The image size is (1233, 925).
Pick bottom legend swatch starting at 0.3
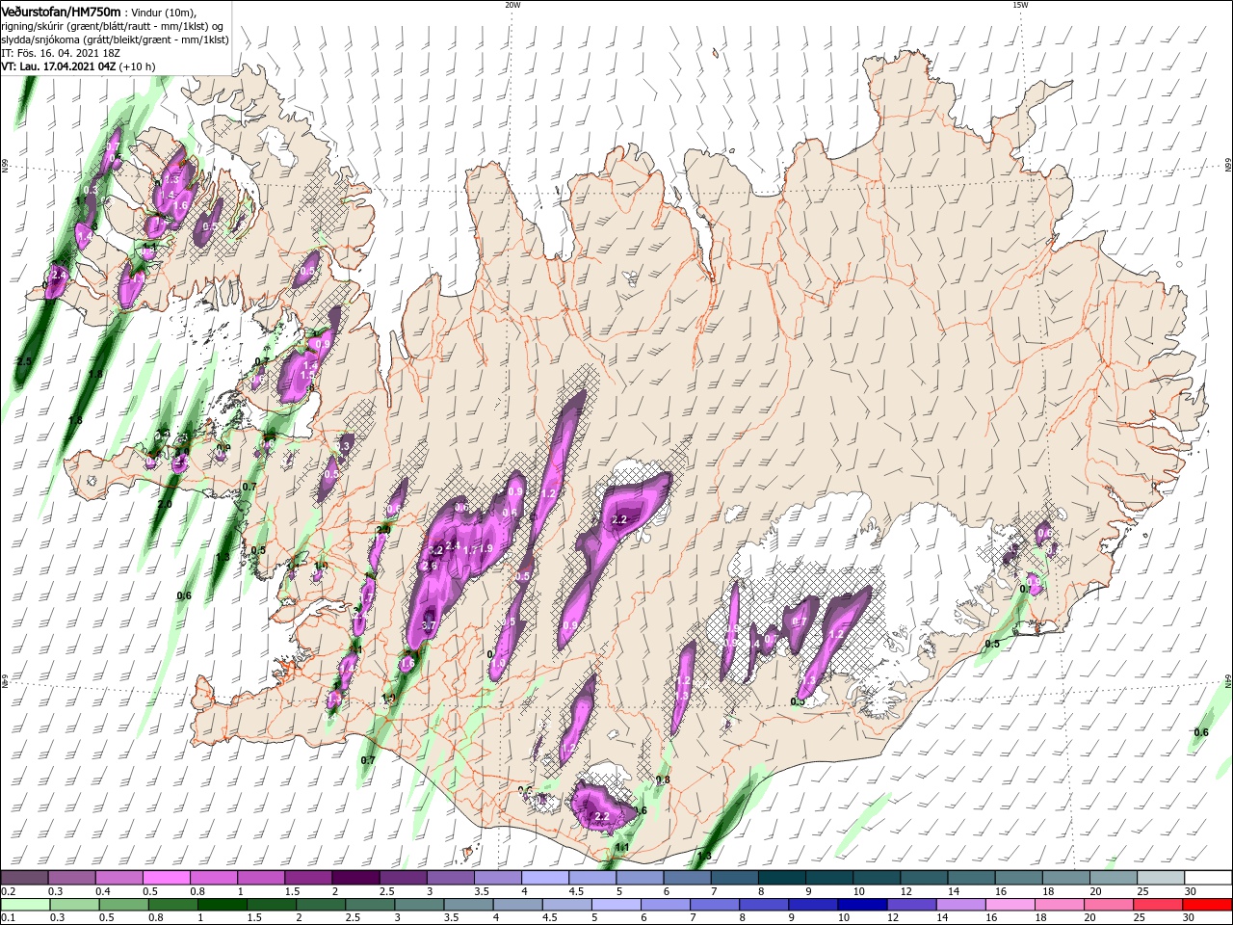tap(74, 905)
